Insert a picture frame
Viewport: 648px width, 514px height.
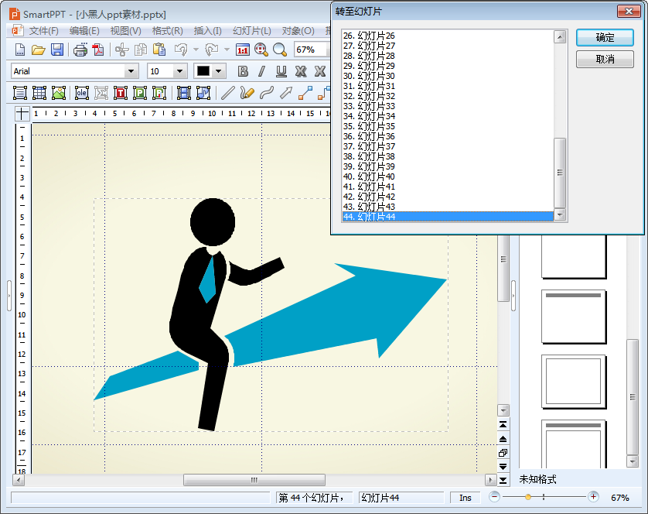pos(59,93)
